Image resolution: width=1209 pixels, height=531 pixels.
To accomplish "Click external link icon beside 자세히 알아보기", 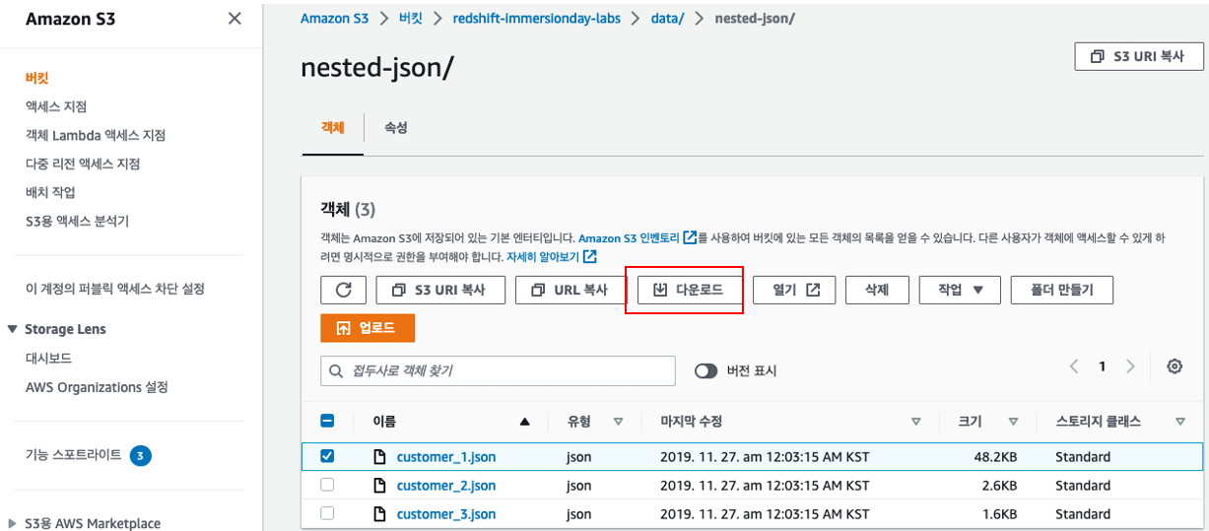I will click(589, 256).
